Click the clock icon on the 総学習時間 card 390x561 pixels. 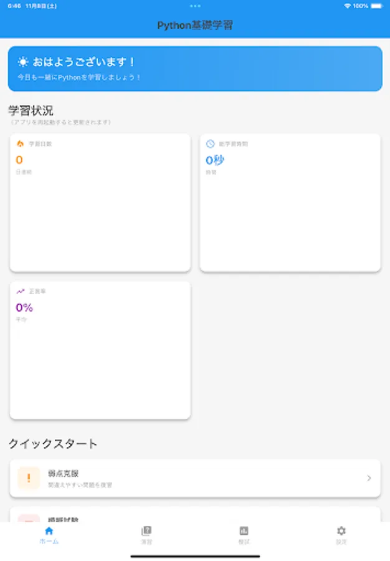coord(209,144)
